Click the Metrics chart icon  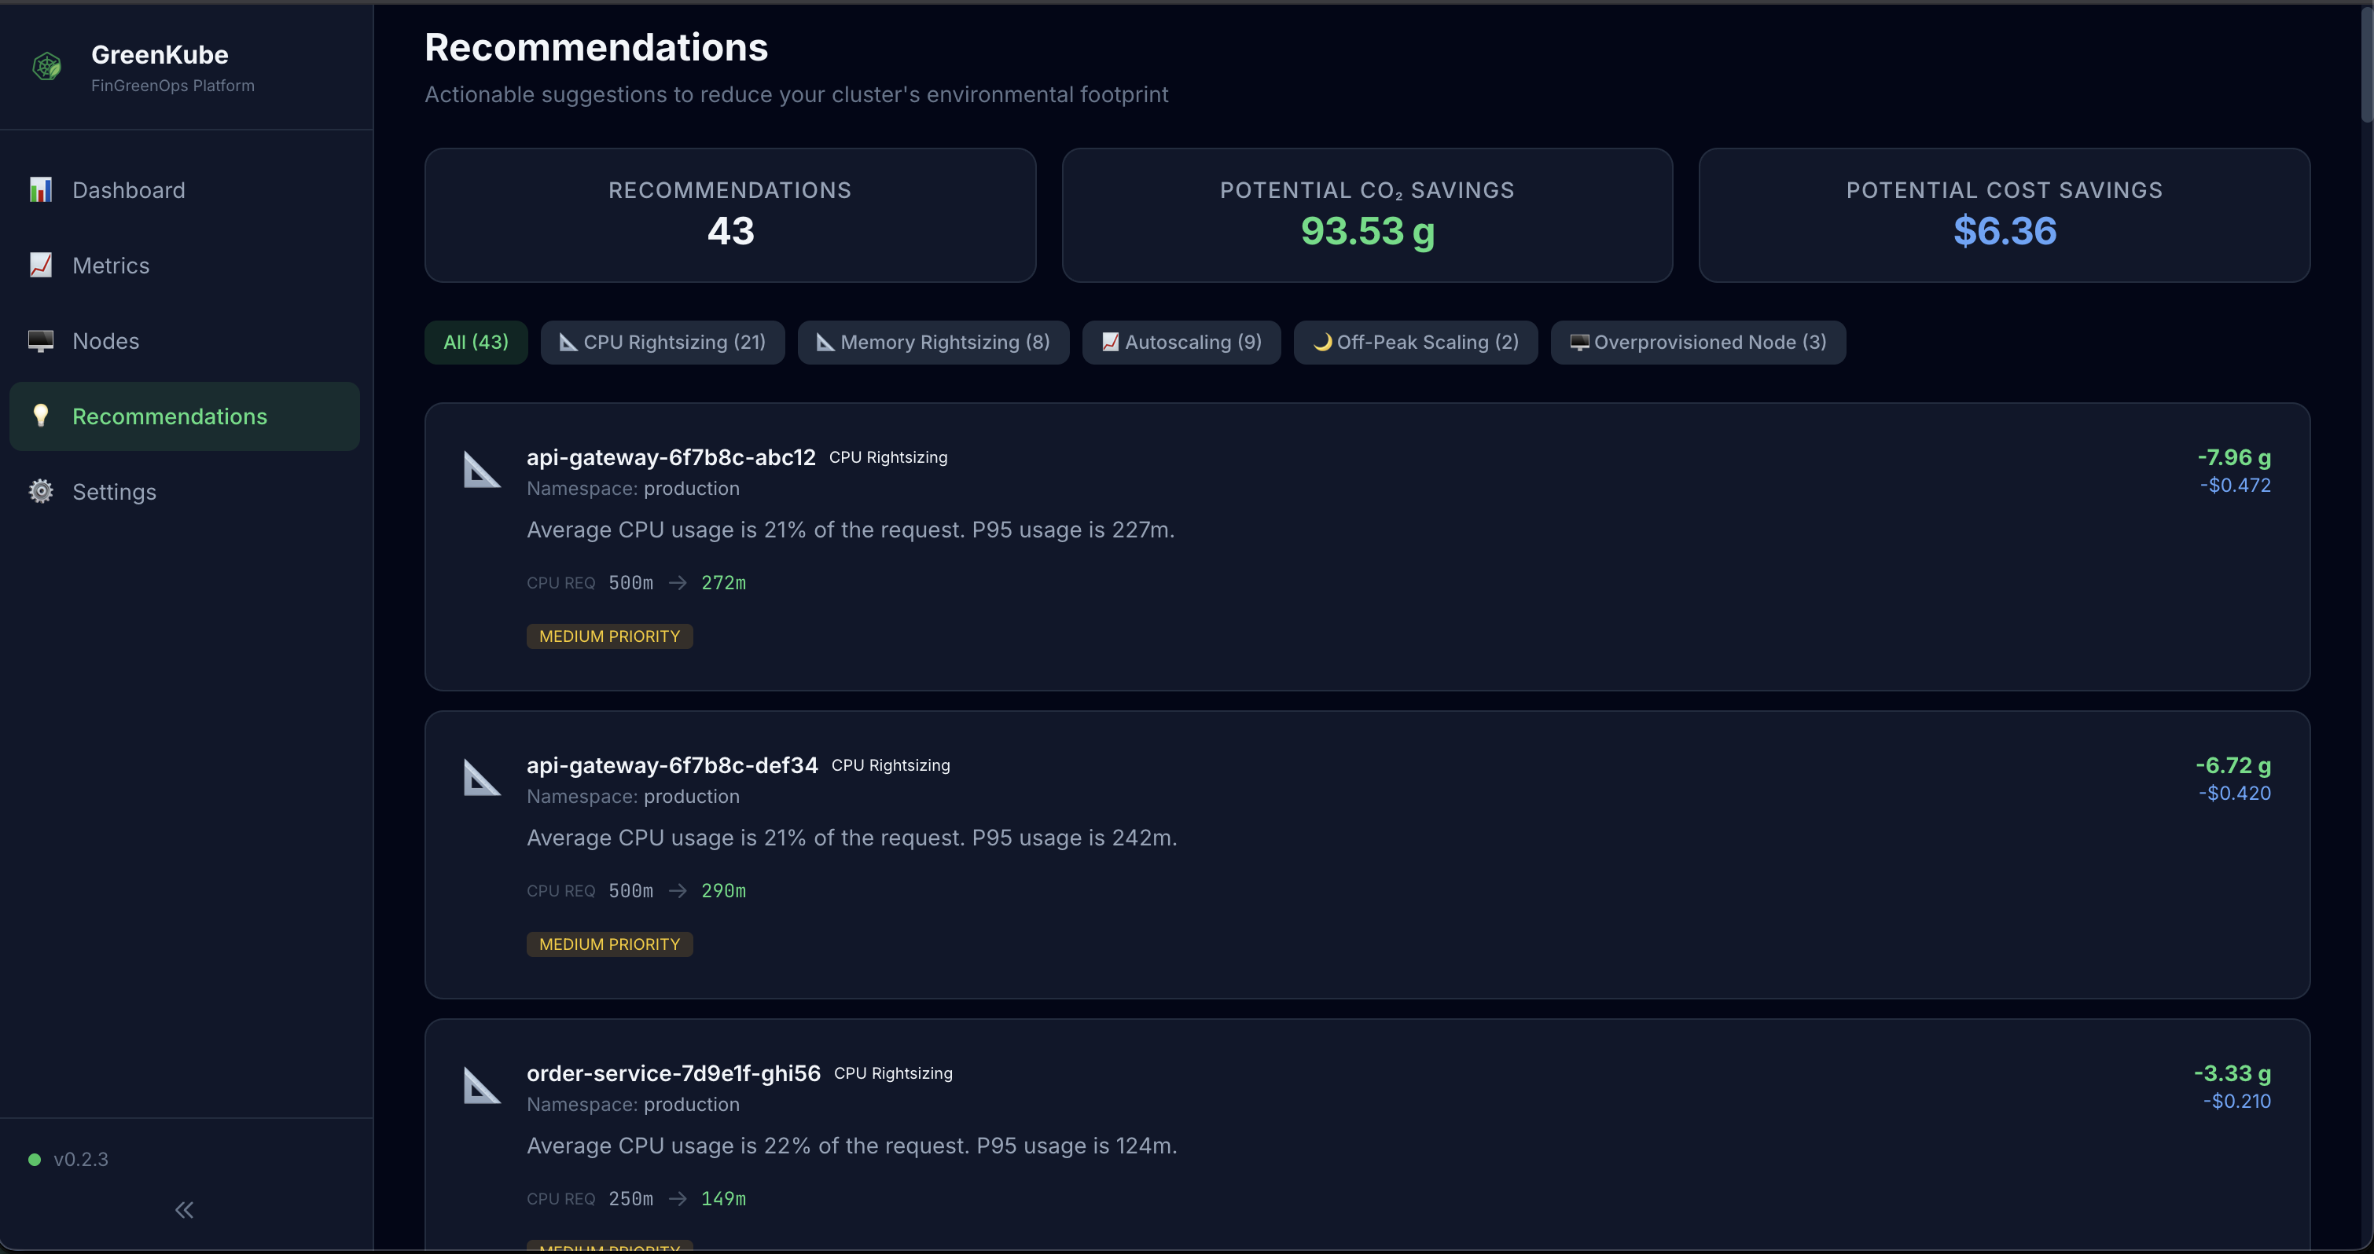coord(41,266)
